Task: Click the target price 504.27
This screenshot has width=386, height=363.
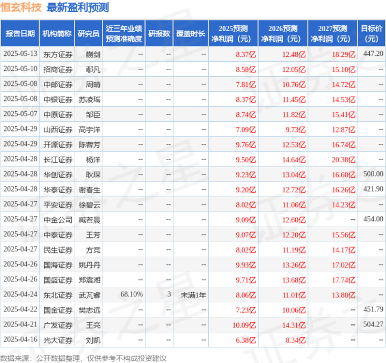Action: click(x=373, y=324)
